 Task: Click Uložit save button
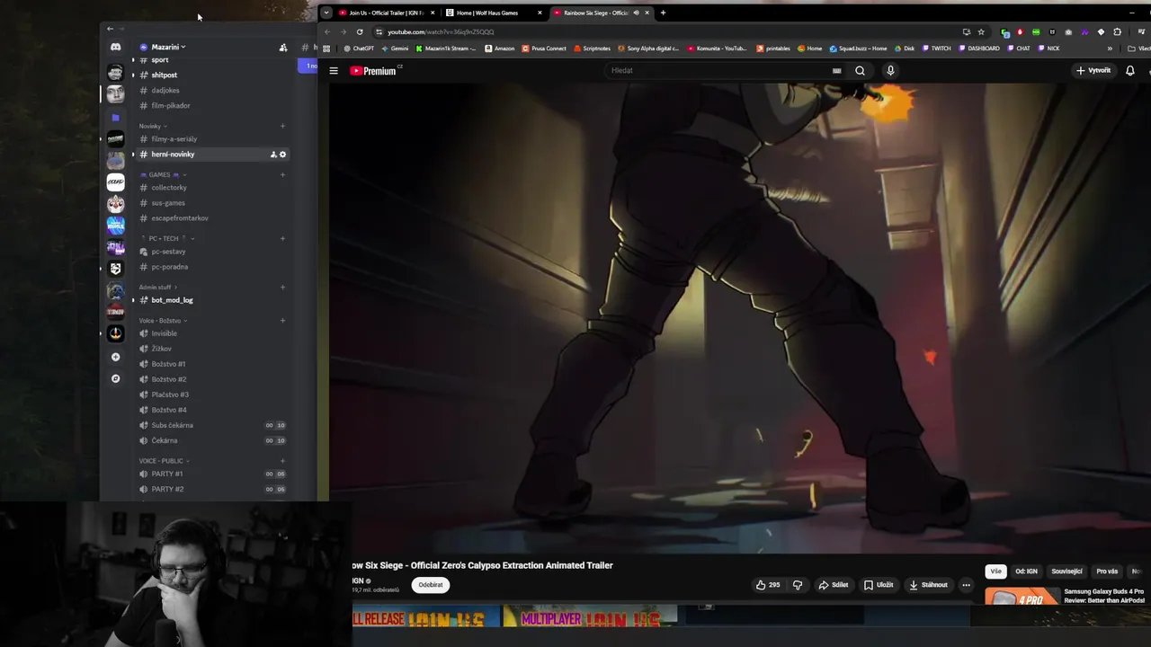tap(879, 585)
